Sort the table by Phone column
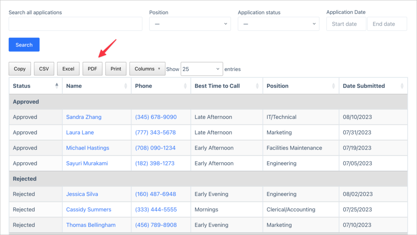The image size is (417, 235). pos(161,86)
